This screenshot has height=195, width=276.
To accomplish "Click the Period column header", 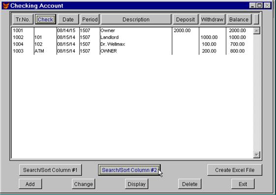I will click(x=90, y=19).
